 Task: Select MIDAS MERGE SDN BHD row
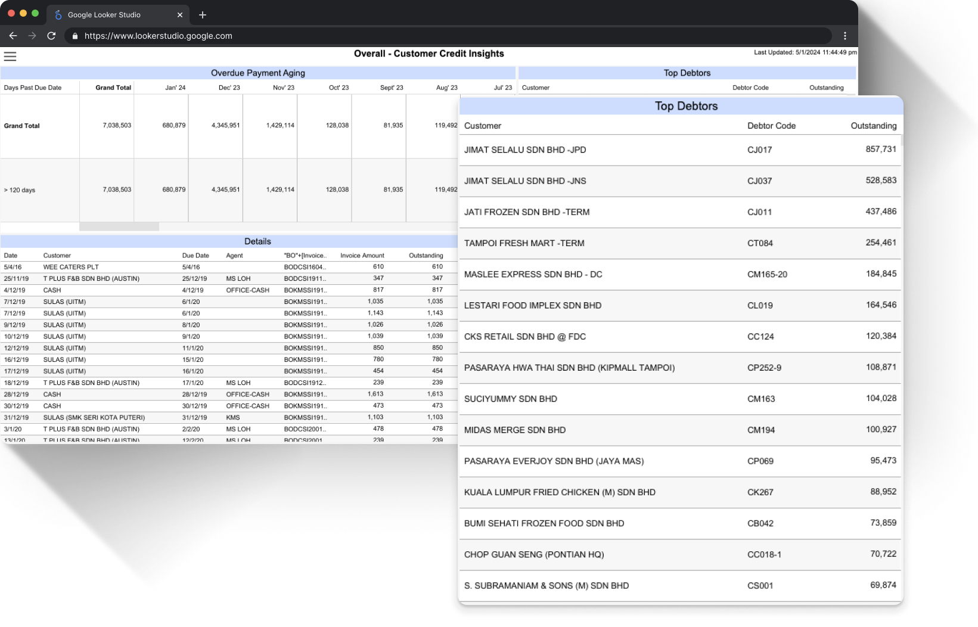click(679, 430)
